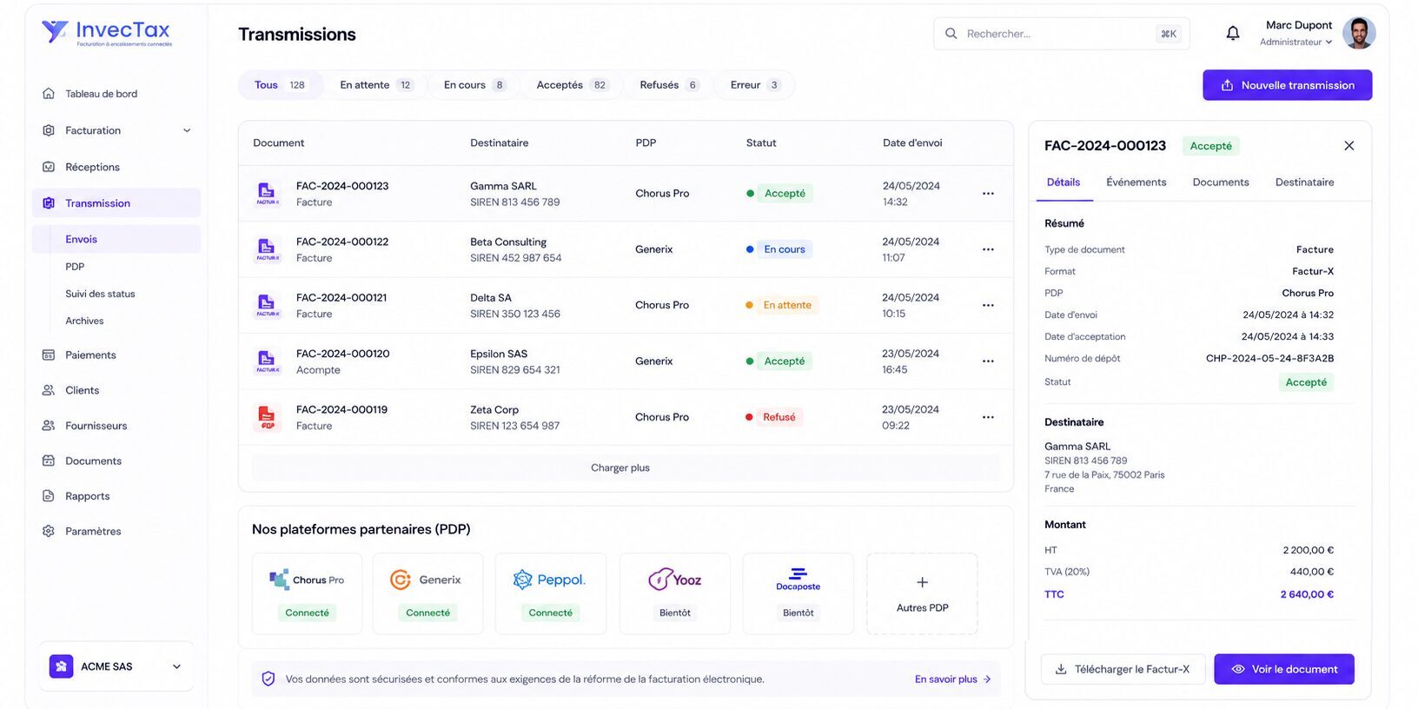This screenshot has width=1418, height=709.
Task: Focus the Rechercher search field
Action: click(1061, 34)
